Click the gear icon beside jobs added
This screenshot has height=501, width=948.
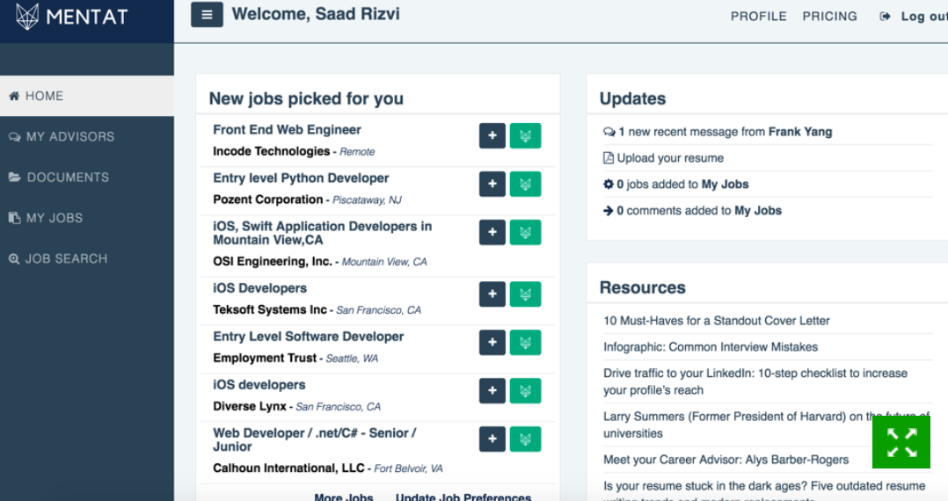pyautogui.click(x=609, y=185)
